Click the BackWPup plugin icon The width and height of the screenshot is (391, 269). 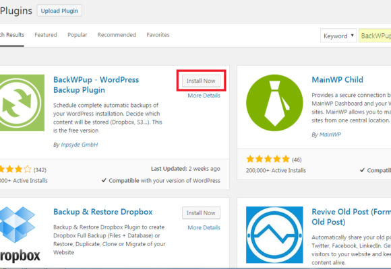pos(22,103)
